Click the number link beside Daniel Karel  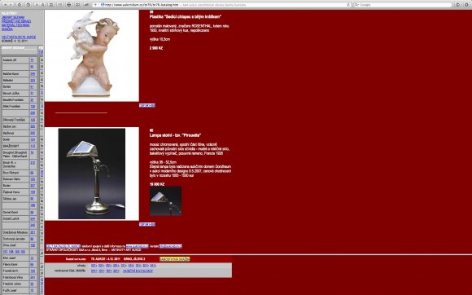[x=32, y=213]
